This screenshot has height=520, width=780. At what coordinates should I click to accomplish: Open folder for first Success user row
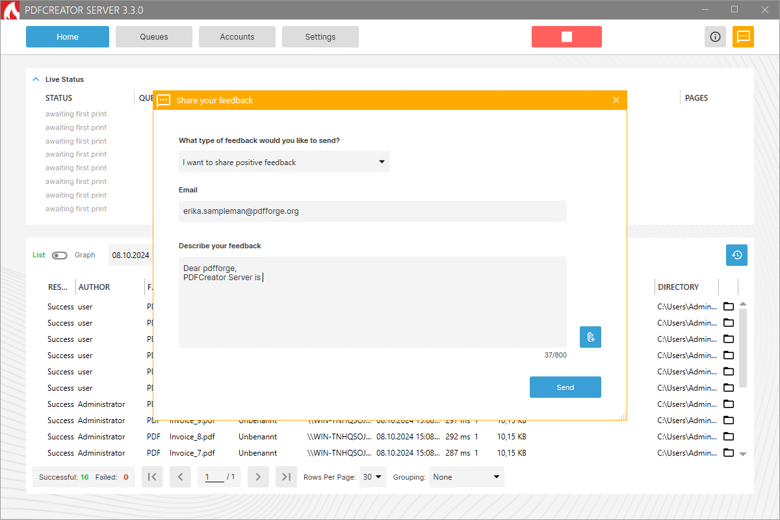(729, 307)
